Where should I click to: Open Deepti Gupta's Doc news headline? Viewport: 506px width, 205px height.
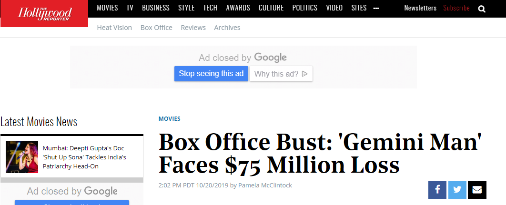[x=84, y=157]
